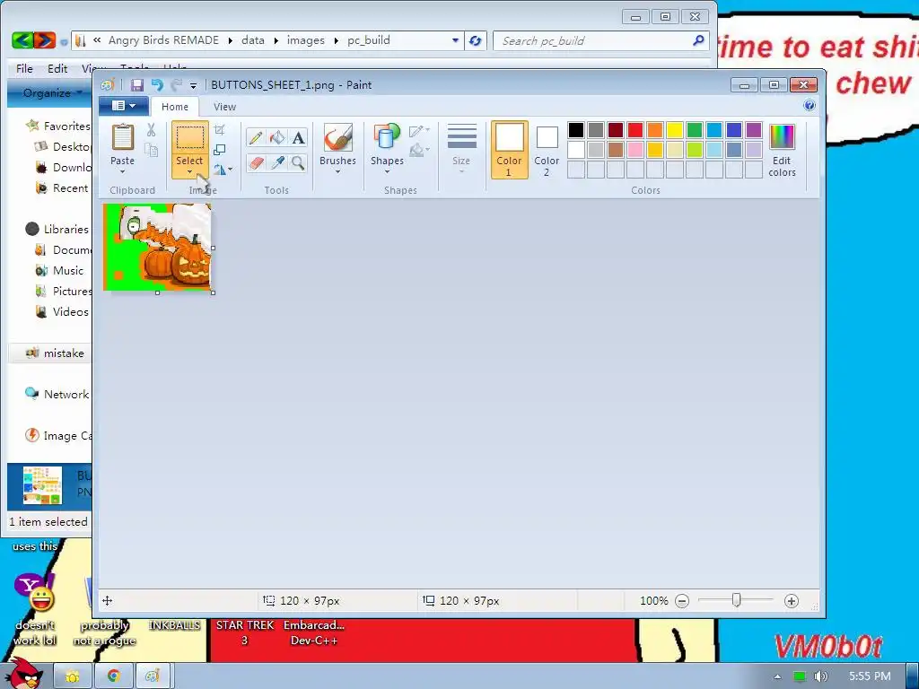Pick the red color swatch
The width and height of the screenshot is (919, 689).
pos(635,130)
